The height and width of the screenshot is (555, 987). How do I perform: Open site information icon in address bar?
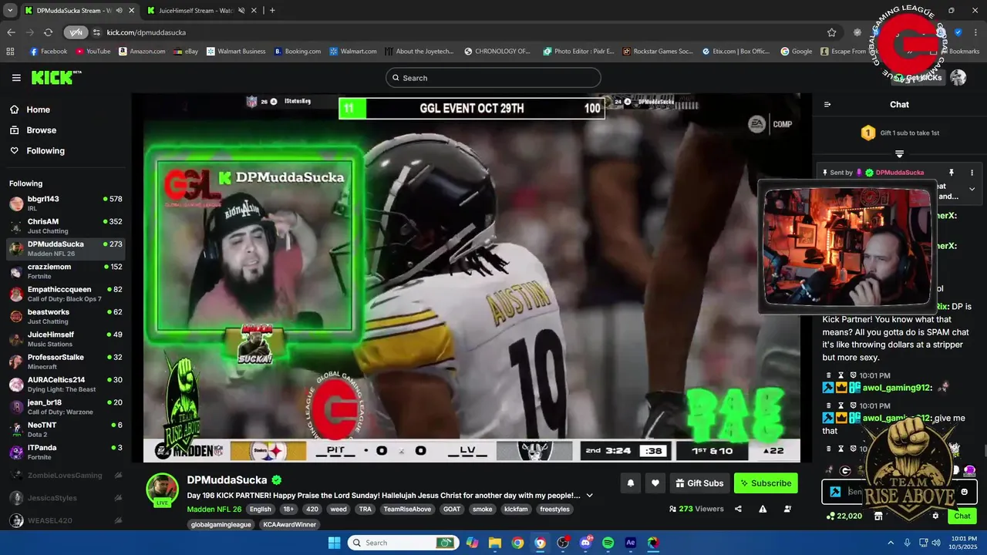96,32
